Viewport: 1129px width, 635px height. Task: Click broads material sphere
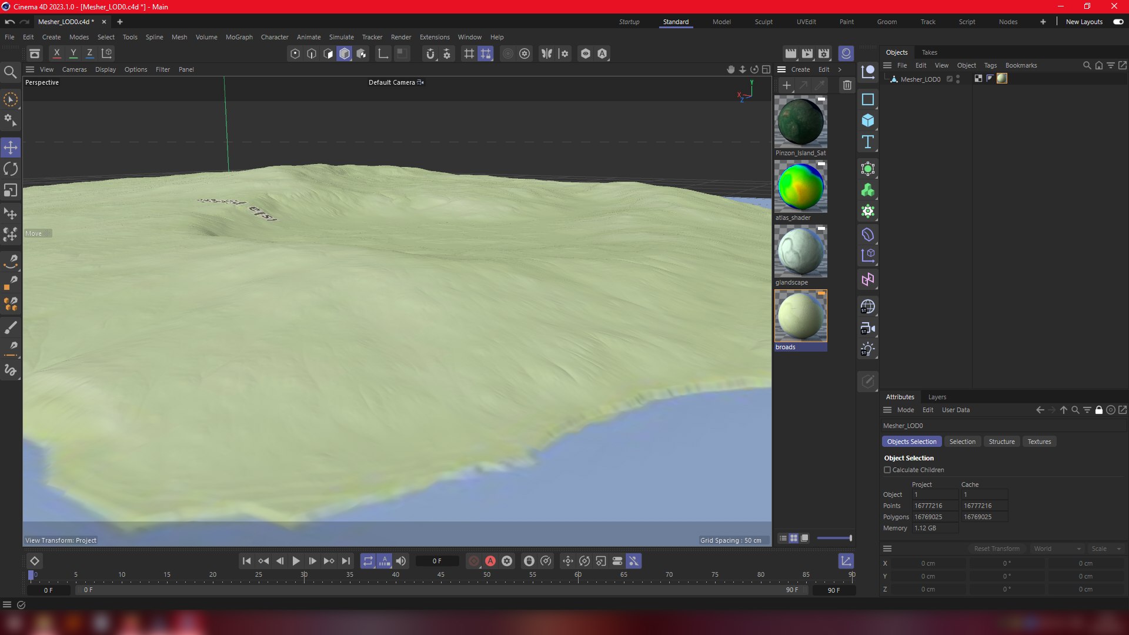click(800, 316)
